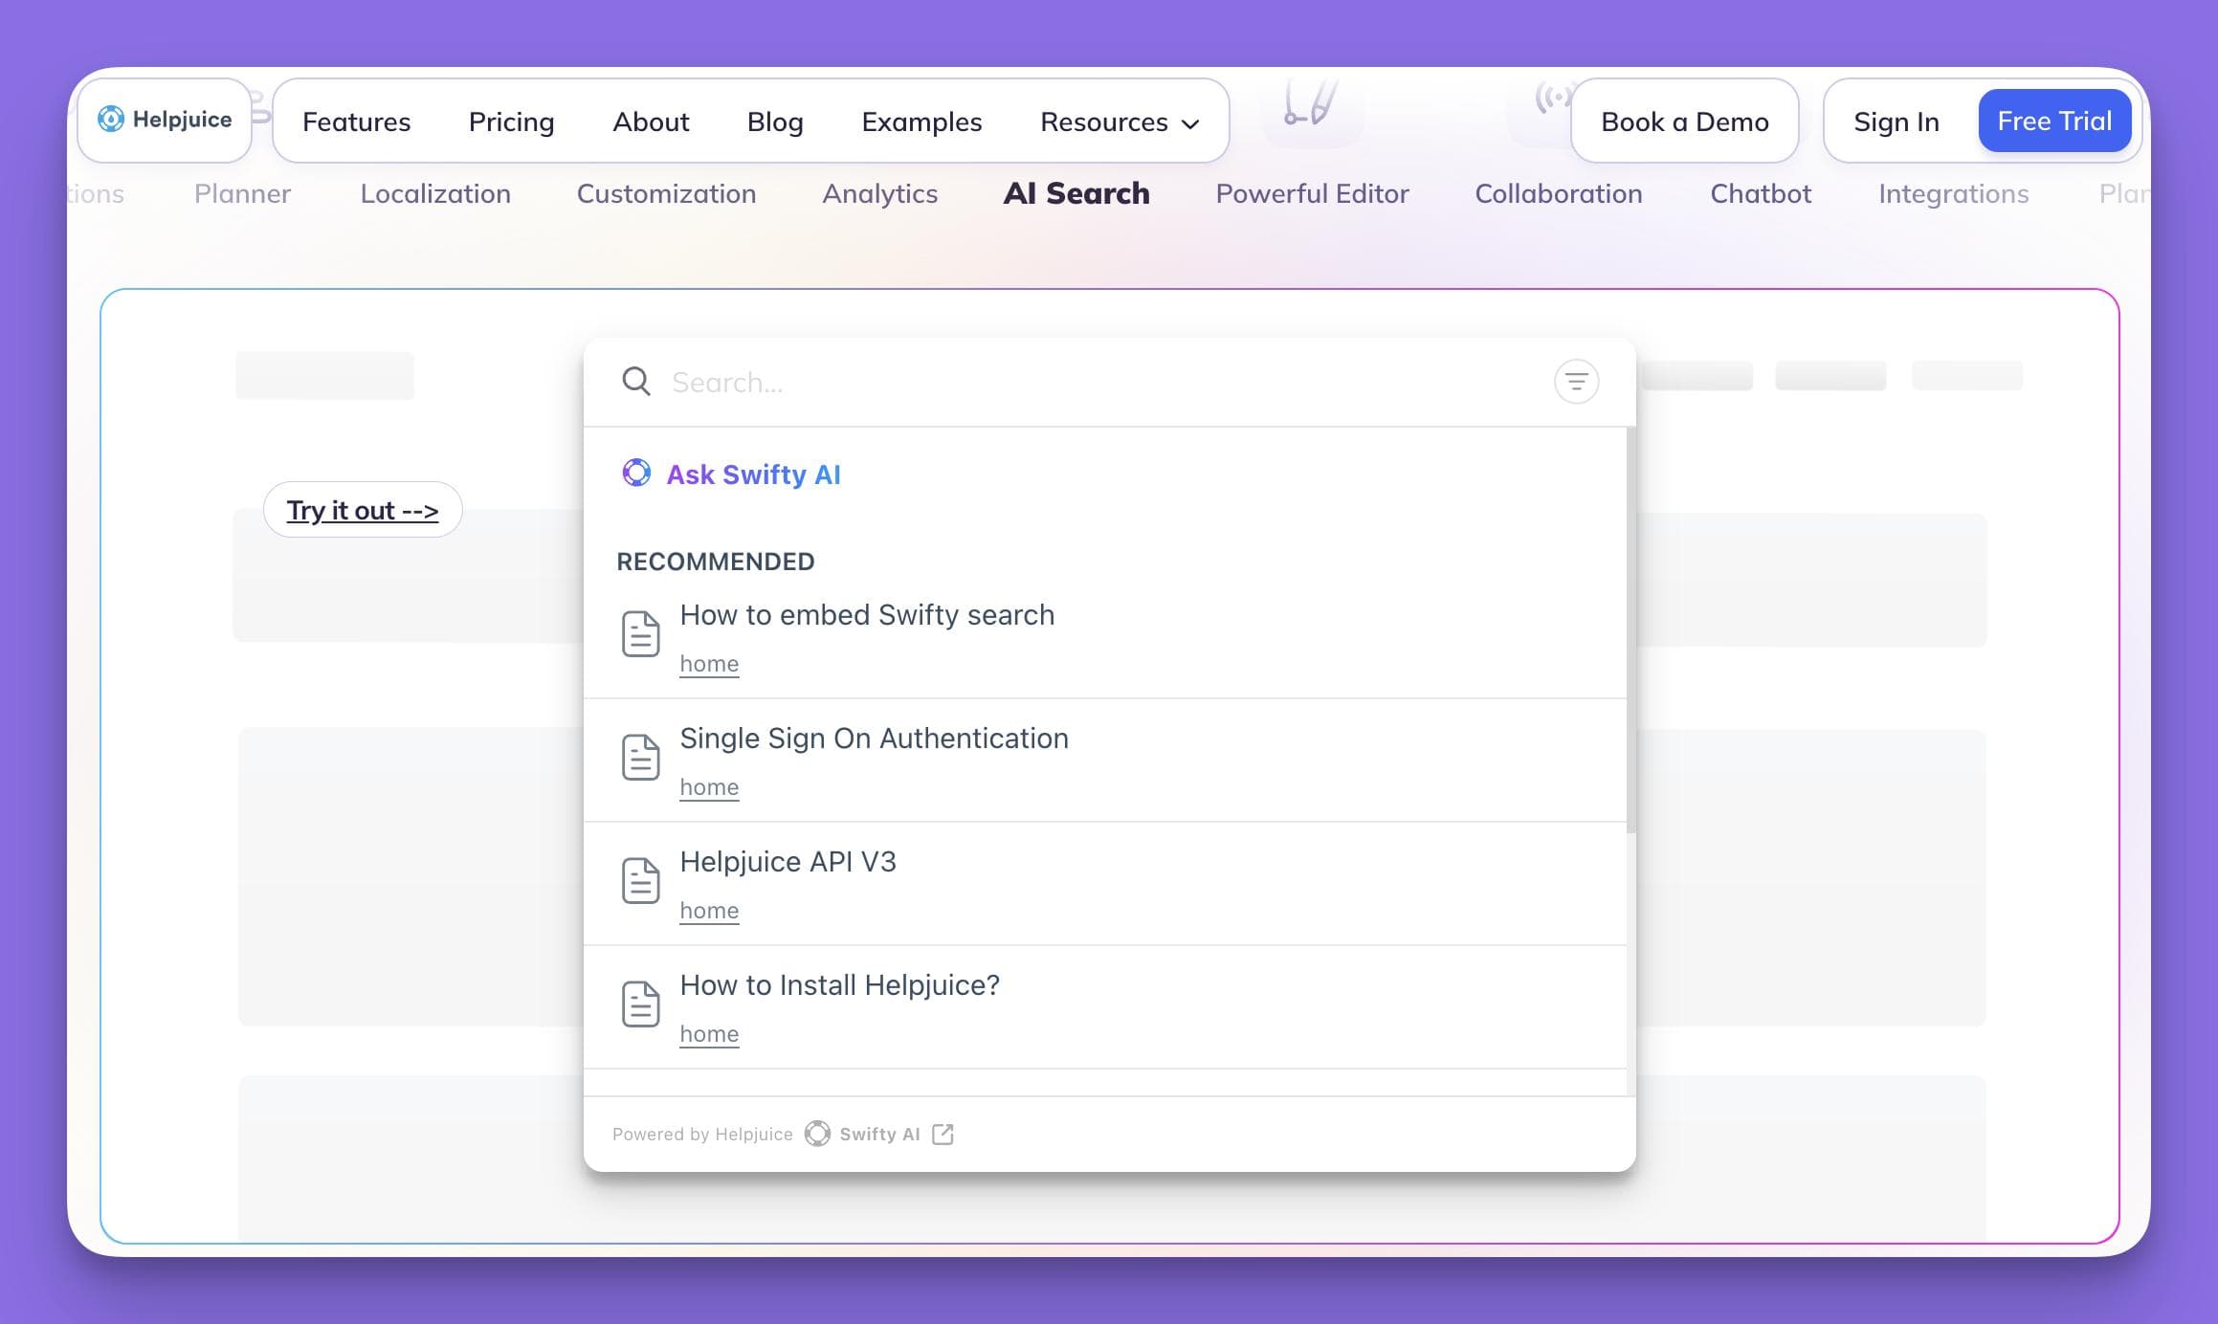Switch to the AI Search tab
This screenshot has height=1324, width=2218.
(1076, 193)
